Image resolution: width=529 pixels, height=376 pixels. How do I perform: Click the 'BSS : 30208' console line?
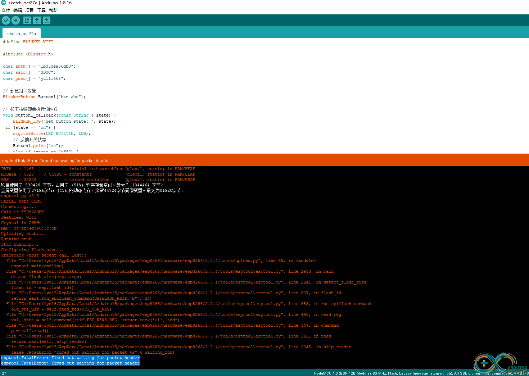tap(98, 180)
